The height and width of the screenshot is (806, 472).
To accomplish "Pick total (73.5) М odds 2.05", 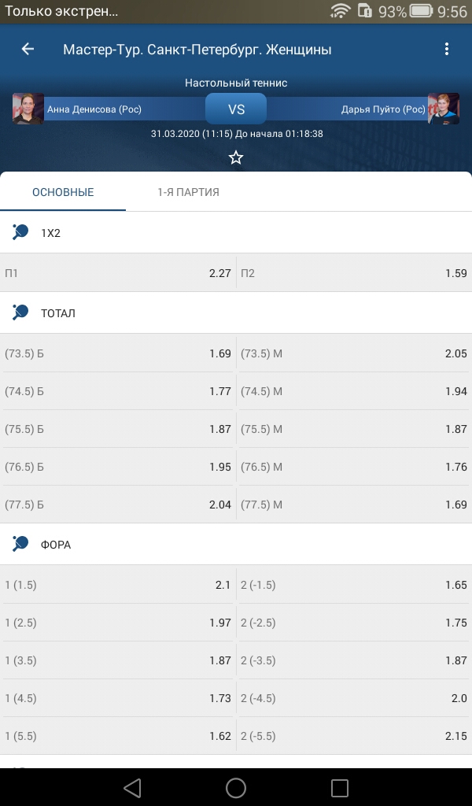I will pyautogui.click(x=354, y=353).
